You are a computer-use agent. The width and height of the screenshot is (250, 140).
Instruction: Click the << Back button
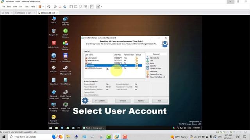(x=123, y=101)
